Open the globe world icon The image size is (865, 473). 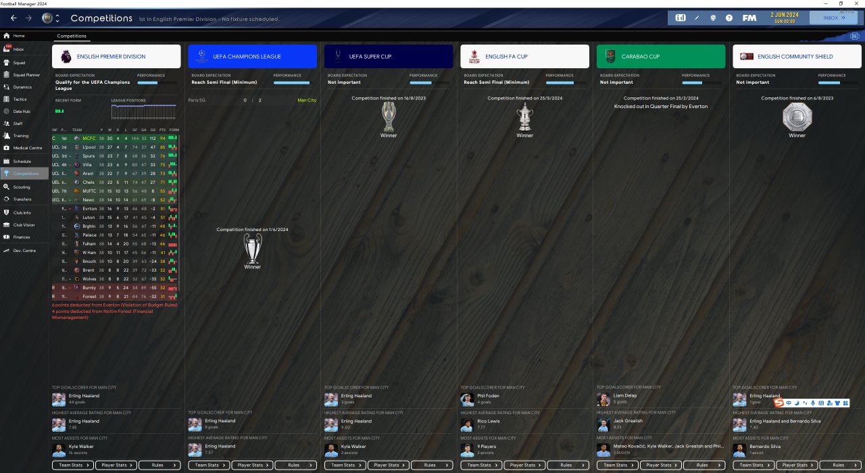pyautogui.click(x=713, y=18)
